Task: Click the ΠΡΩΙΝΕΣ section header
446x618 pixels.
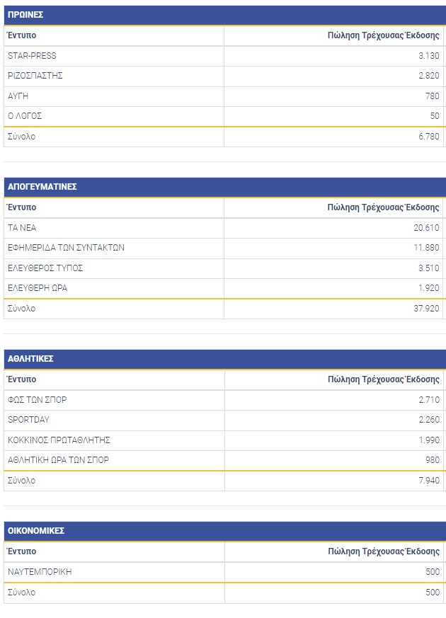Action: click(25, 15)
